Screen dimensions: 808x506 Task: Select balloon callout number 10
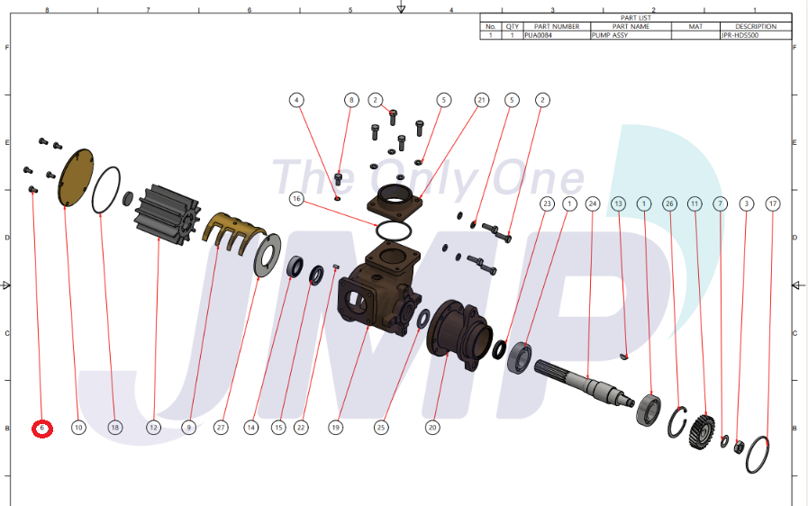coord(78,429)
